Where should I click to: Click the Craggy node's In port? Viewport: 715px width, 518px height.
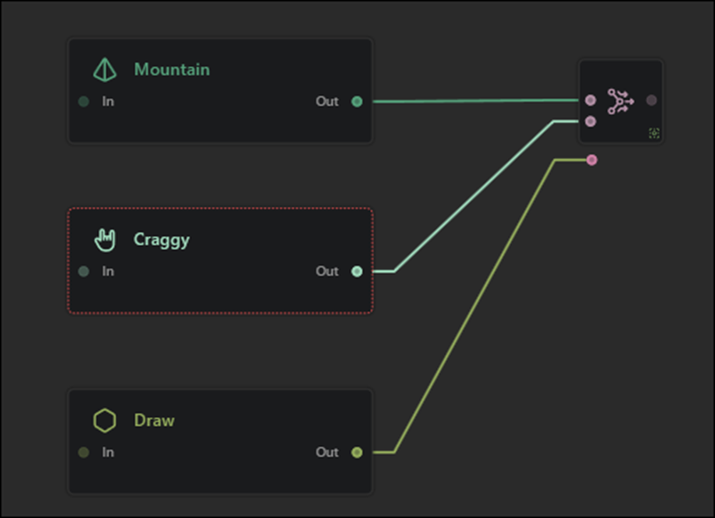84,271
